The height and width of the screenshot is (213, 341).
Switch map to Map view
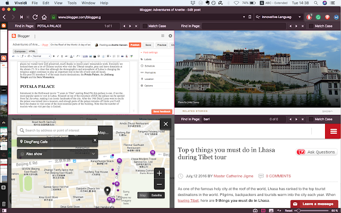click(x=143, y=195)
